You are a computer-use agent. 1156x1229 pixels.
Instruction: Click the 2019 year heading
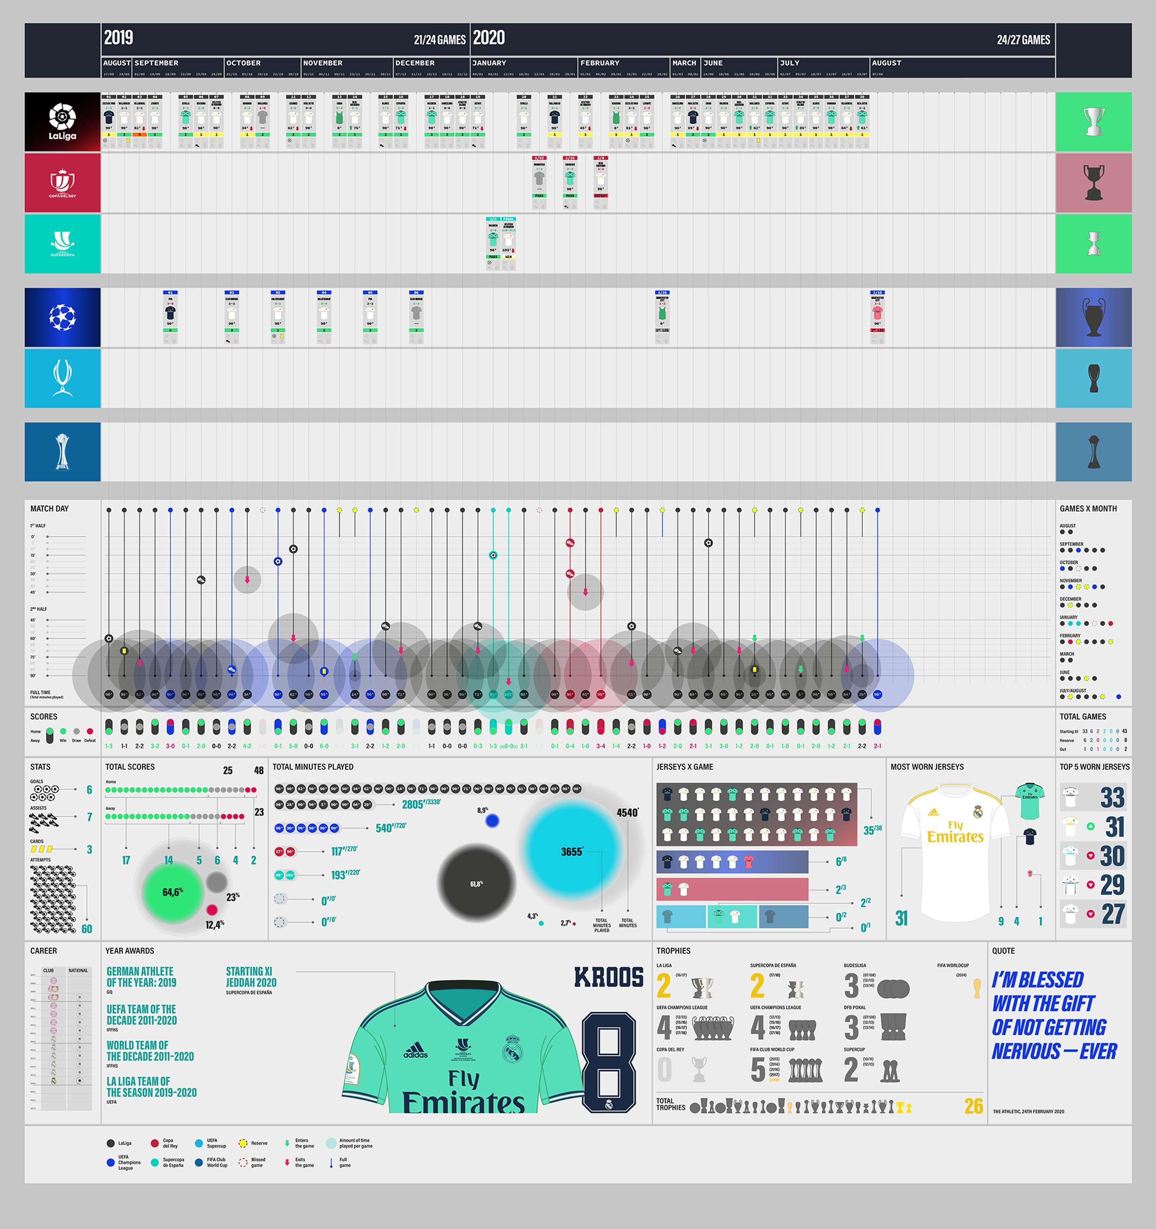click(x=119, y=38)
